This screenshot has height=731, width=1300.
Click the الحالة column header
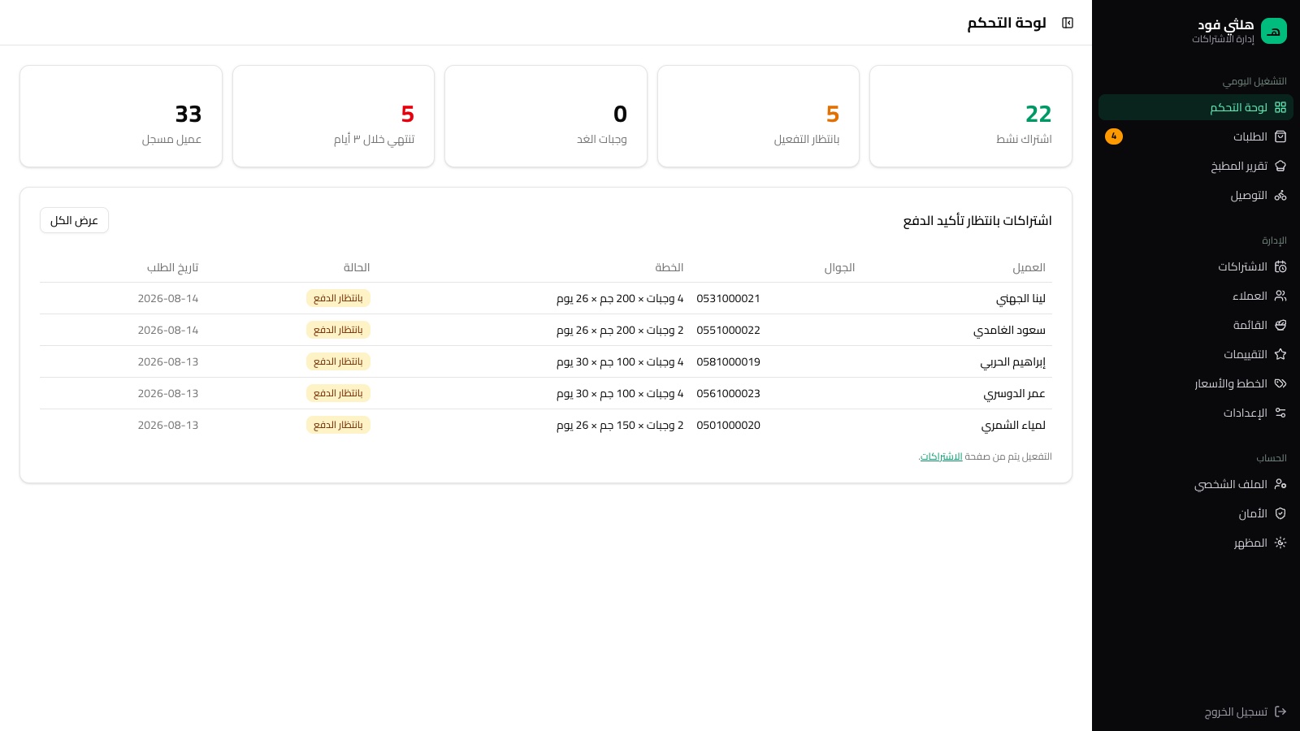point(357,267)
